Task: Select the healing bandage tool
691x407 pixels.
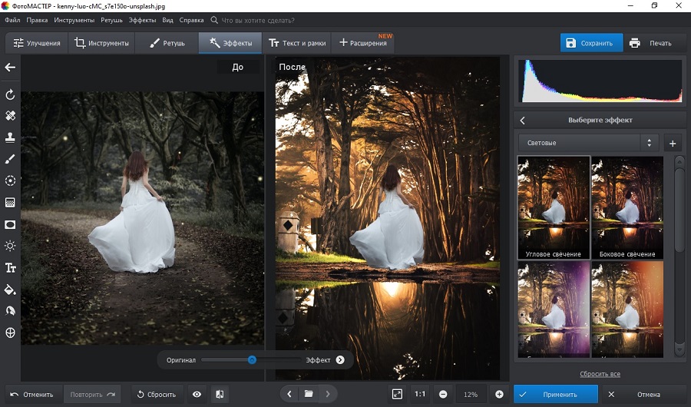Action: (x=10, y=115)
